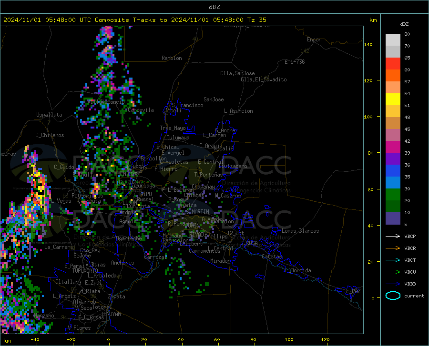Viewport: 429px width, 346px height.
Task: Click the 'Campamentos' map label
Action: click(x=204, y=251)
